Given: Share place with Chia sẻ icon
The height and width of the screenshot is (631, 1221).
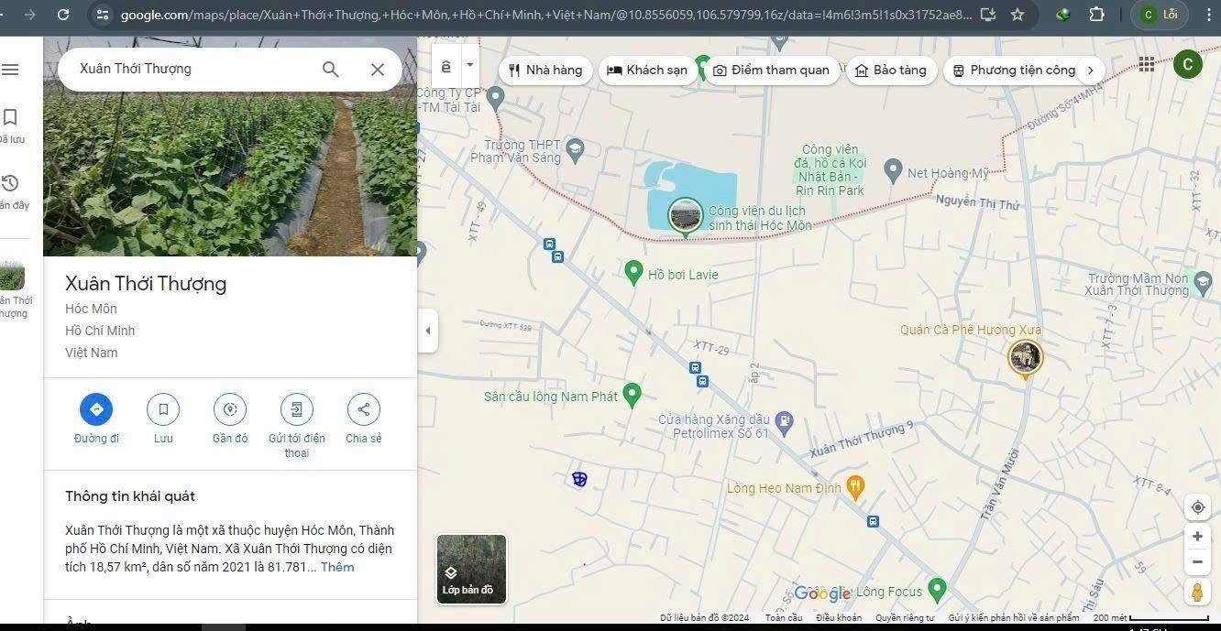Looking at the screenshot, I should pyautogui.click(x=363, y=409).
